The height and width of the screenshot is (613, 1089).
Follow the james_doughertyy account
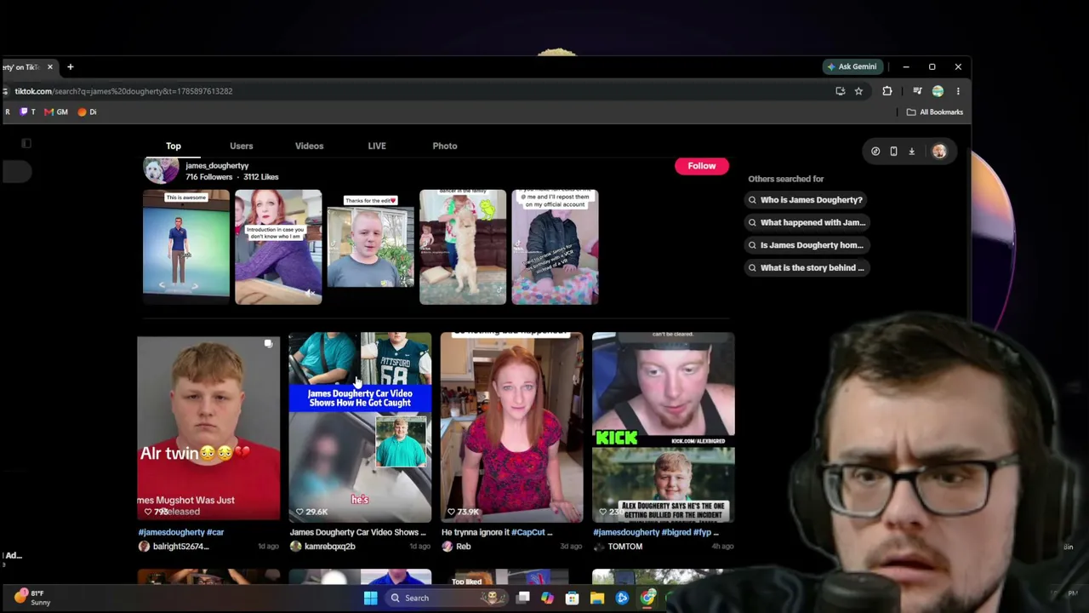click(x=702, y=166)
